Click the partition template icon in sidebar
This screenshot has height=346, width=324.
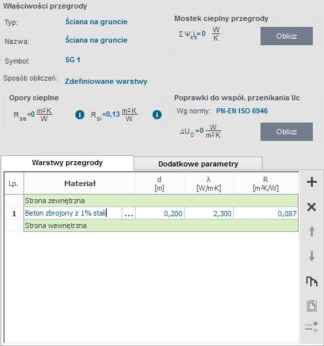click(x=312, y=281)
